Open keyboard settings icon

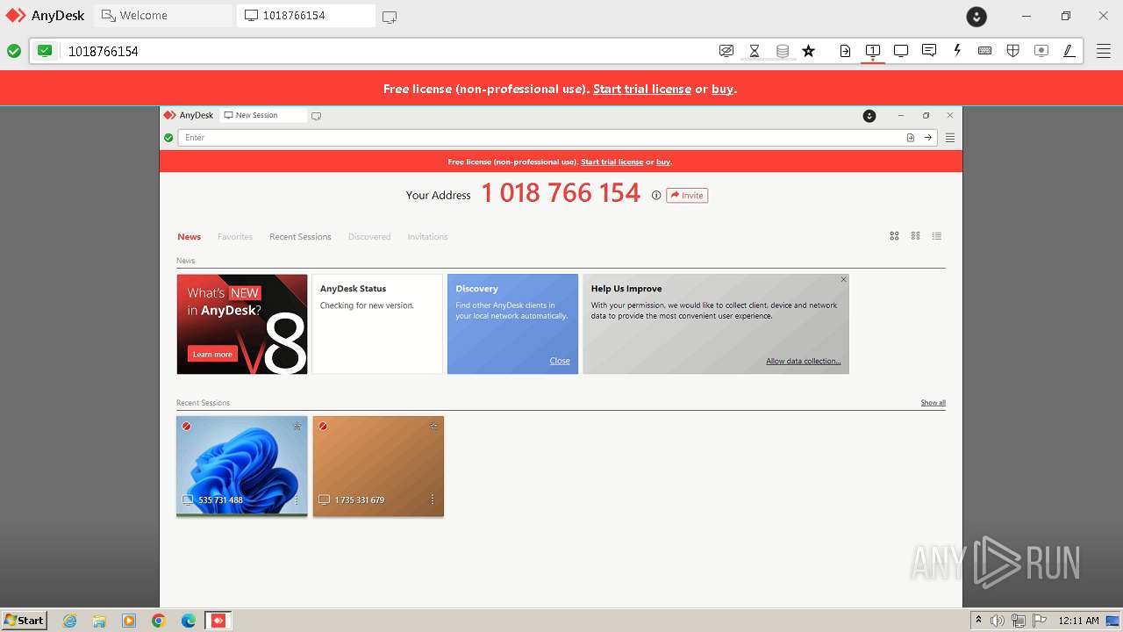pyautogui.click(x=985, y=51)
